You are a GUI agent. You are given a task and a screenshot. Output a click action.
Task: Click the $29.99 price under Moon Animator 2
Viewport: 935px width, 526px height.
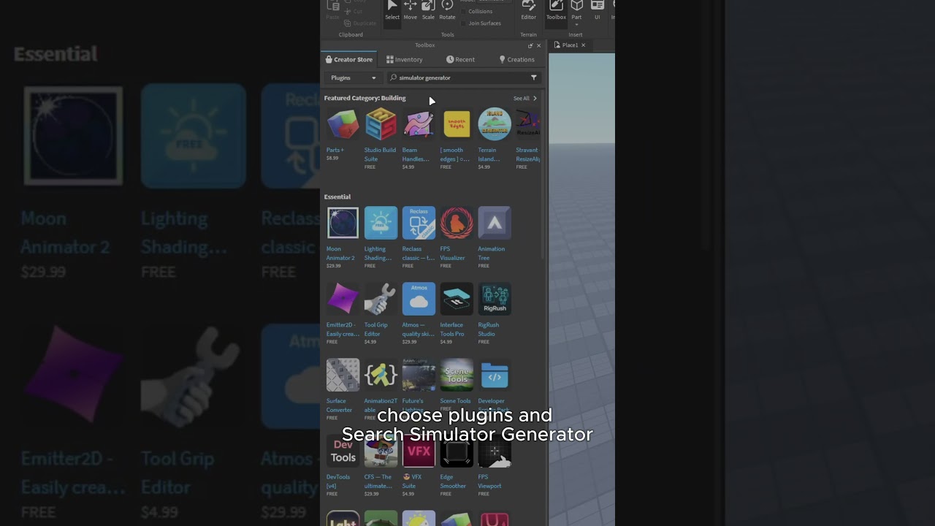point(334,266)
